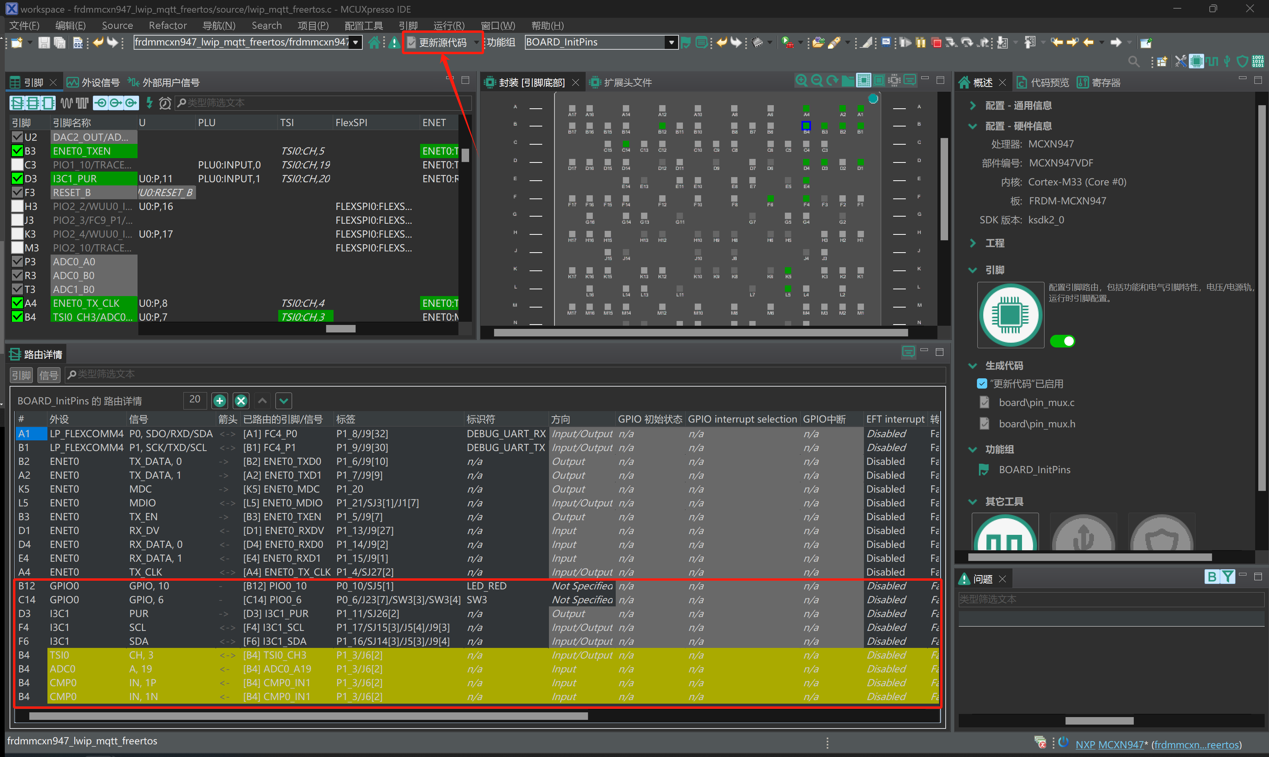Click the alarm clock icon in the pins panel
This screenshot has height=757, width=1269.
pos(165,104)
